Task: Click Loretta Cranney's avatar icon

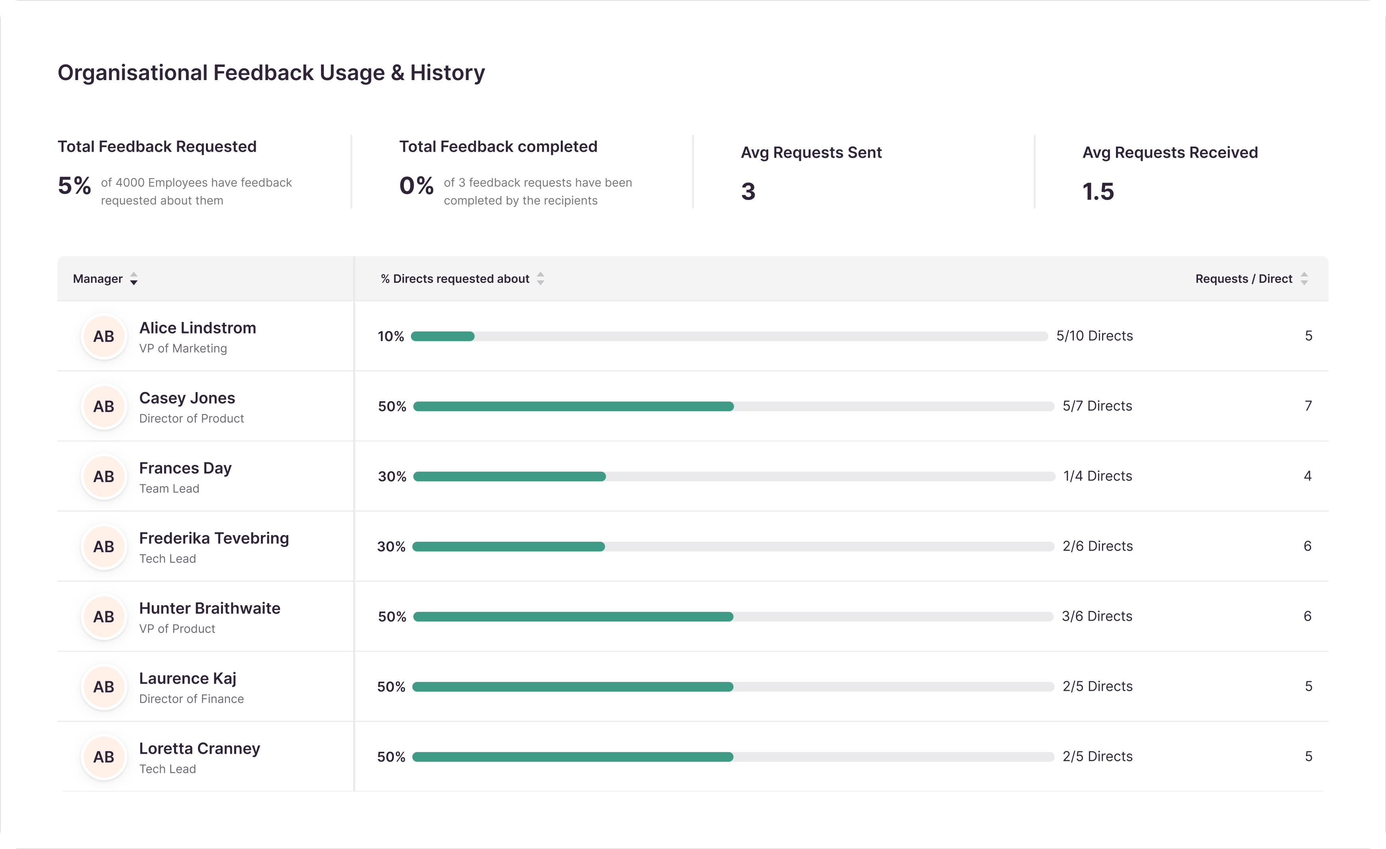Action: coord(104,757)
